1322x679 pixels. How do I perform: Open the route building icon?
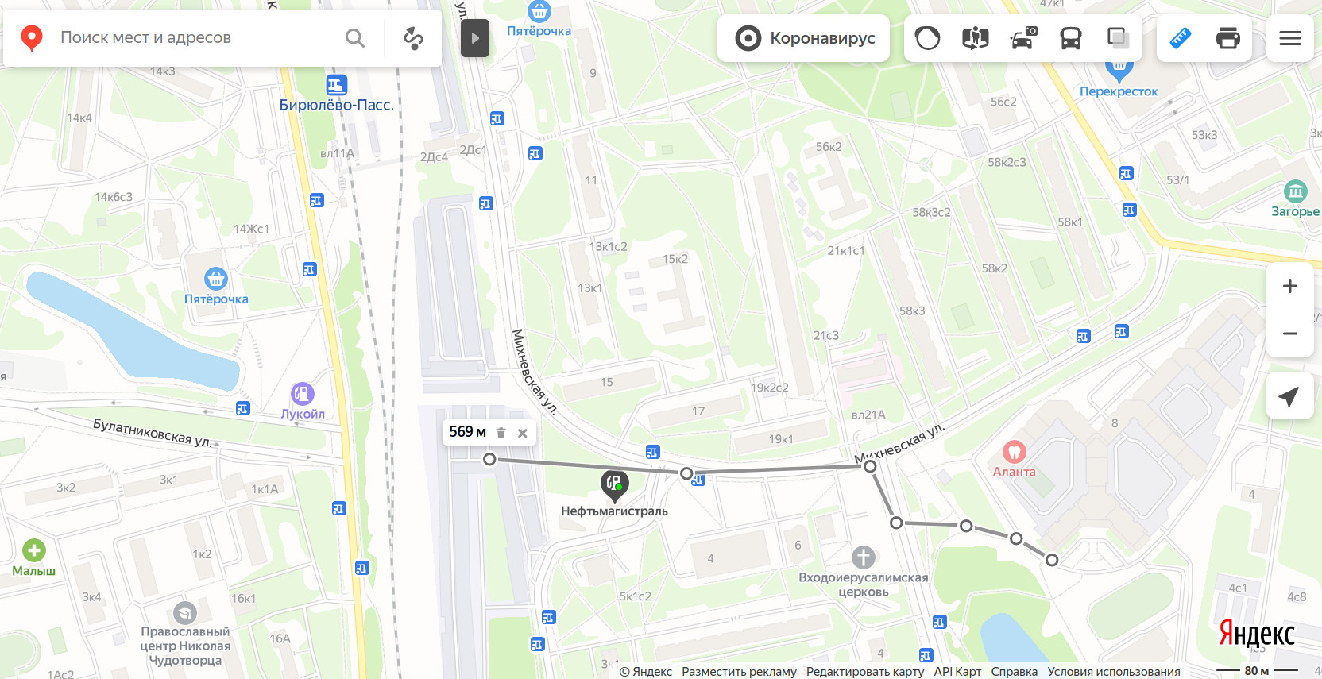coord(413,38)
